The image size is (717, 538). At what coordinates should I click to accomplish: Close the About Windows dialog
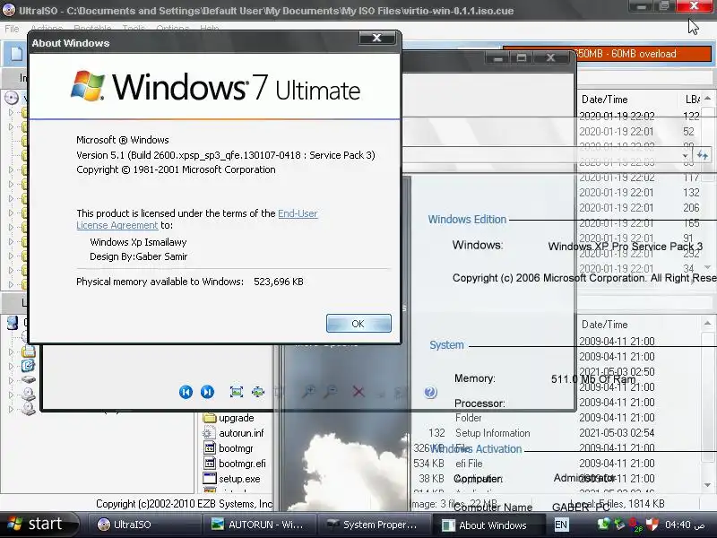[x=376, y=38]
